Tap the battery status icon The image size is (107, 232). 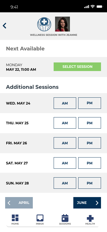click(100, 7)
